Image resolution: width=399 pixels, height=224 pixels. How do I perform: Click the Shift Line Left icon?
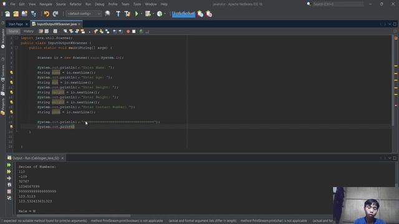(115, 32)
